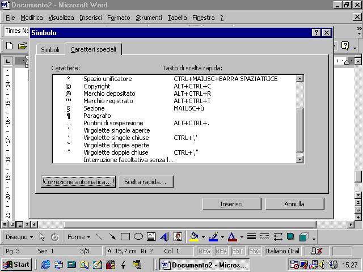
Task: Select the Rectangle drawing tool
Action: [x=125, y=237]
